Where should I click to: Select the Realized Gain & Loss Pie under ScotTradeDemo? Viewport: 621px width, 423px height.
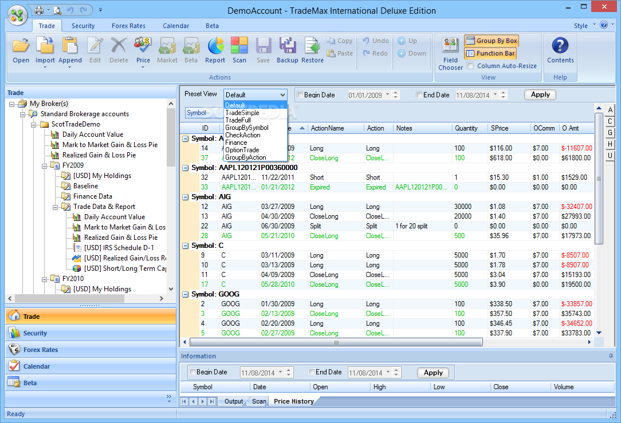click(99, 156)
